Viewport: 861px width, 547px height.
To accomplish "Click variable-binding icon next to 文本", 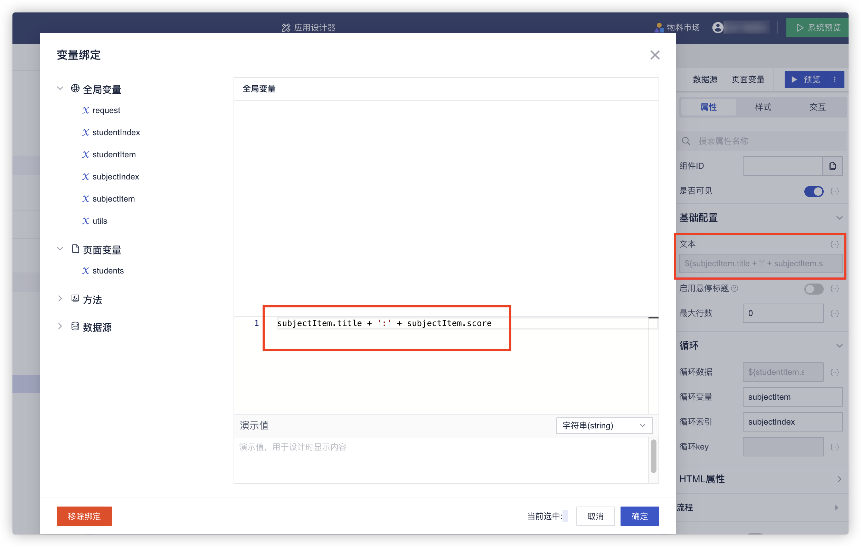I will [834, 244].
